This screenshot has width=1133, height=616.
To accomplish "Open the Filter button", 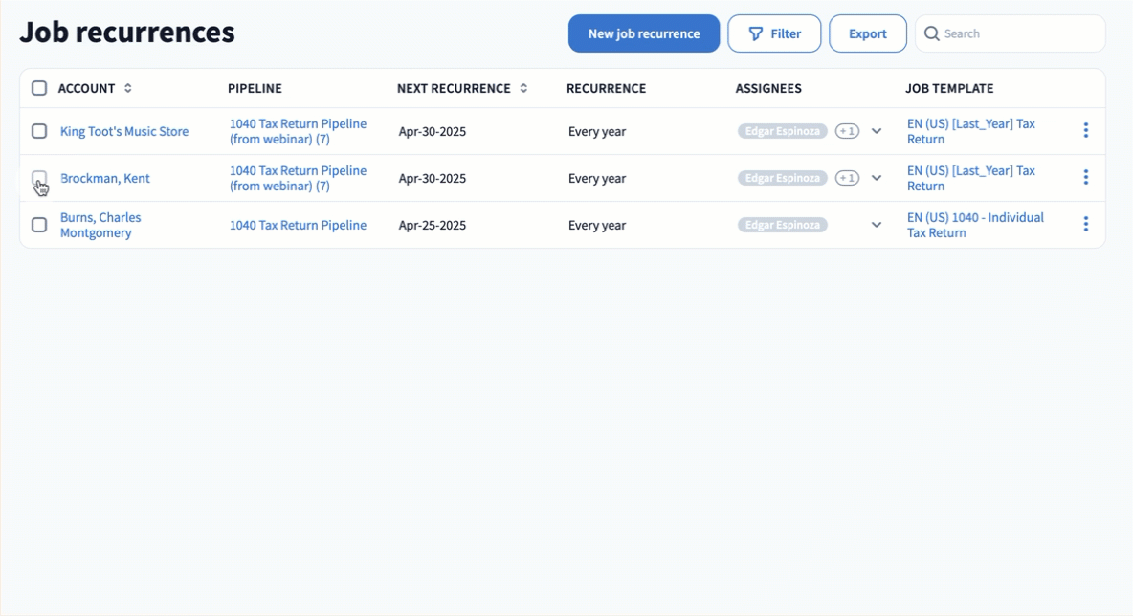I will pyautogui.click(x=774, y=33).
